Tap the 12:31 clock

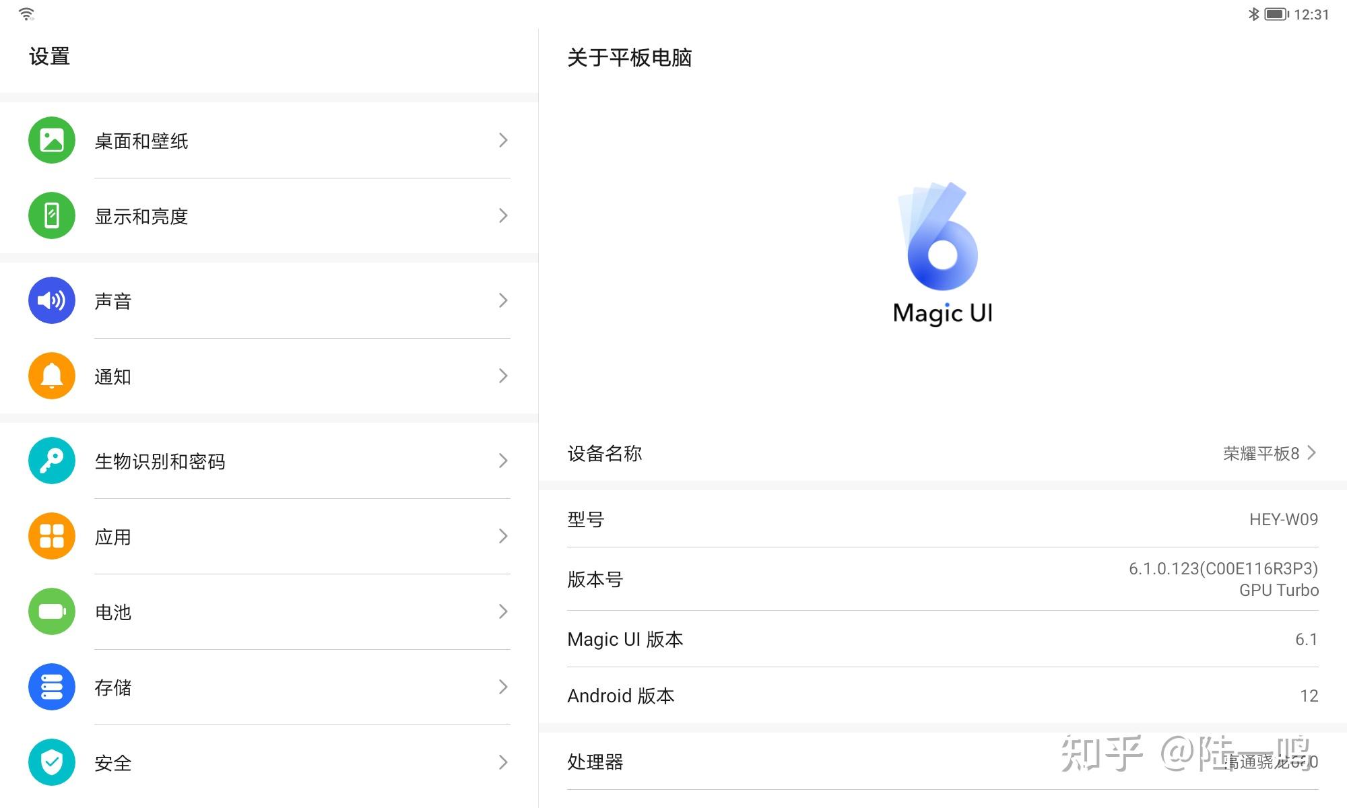(x=1311, y=14)
